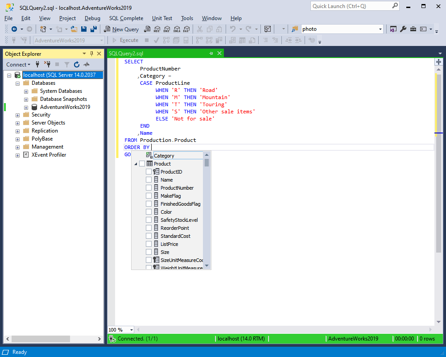This screenshot has height=357, width=446.
Task: Collapse the localhost server node
Action: point(9,75)
